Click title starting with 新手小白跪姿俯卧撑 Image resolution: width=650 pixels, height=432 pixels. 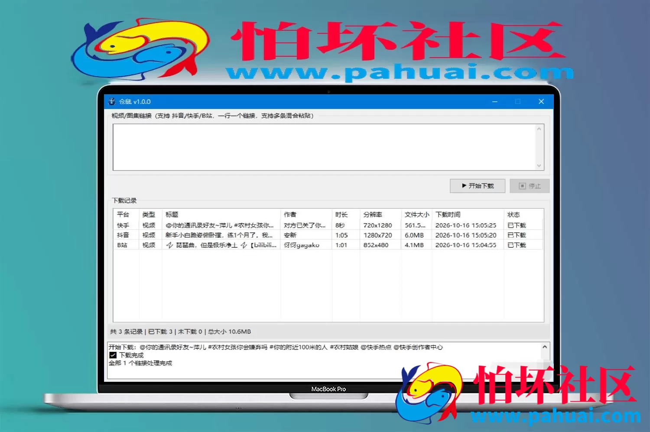219,235
